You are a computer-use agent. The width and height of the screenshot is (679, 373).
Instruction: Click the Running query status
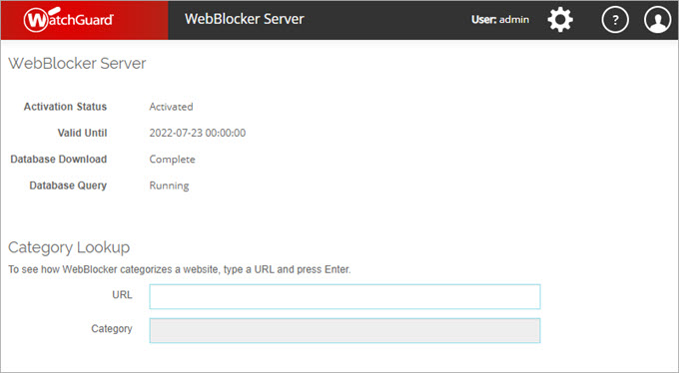pyautogui.click(x=169, y=186)
